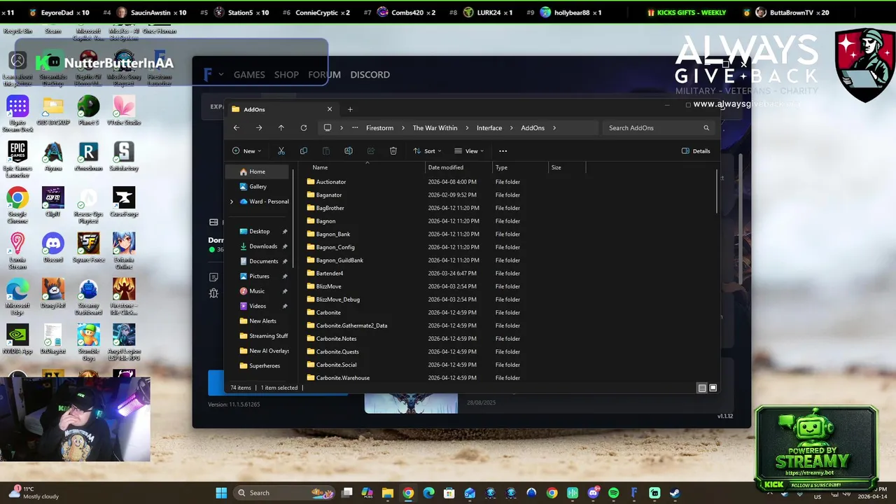Image resolution: width=896 pixels, height=504 pixels.
Task: Open Streamy Dashboard desktop shortcut
Action: tap(89, 297)
